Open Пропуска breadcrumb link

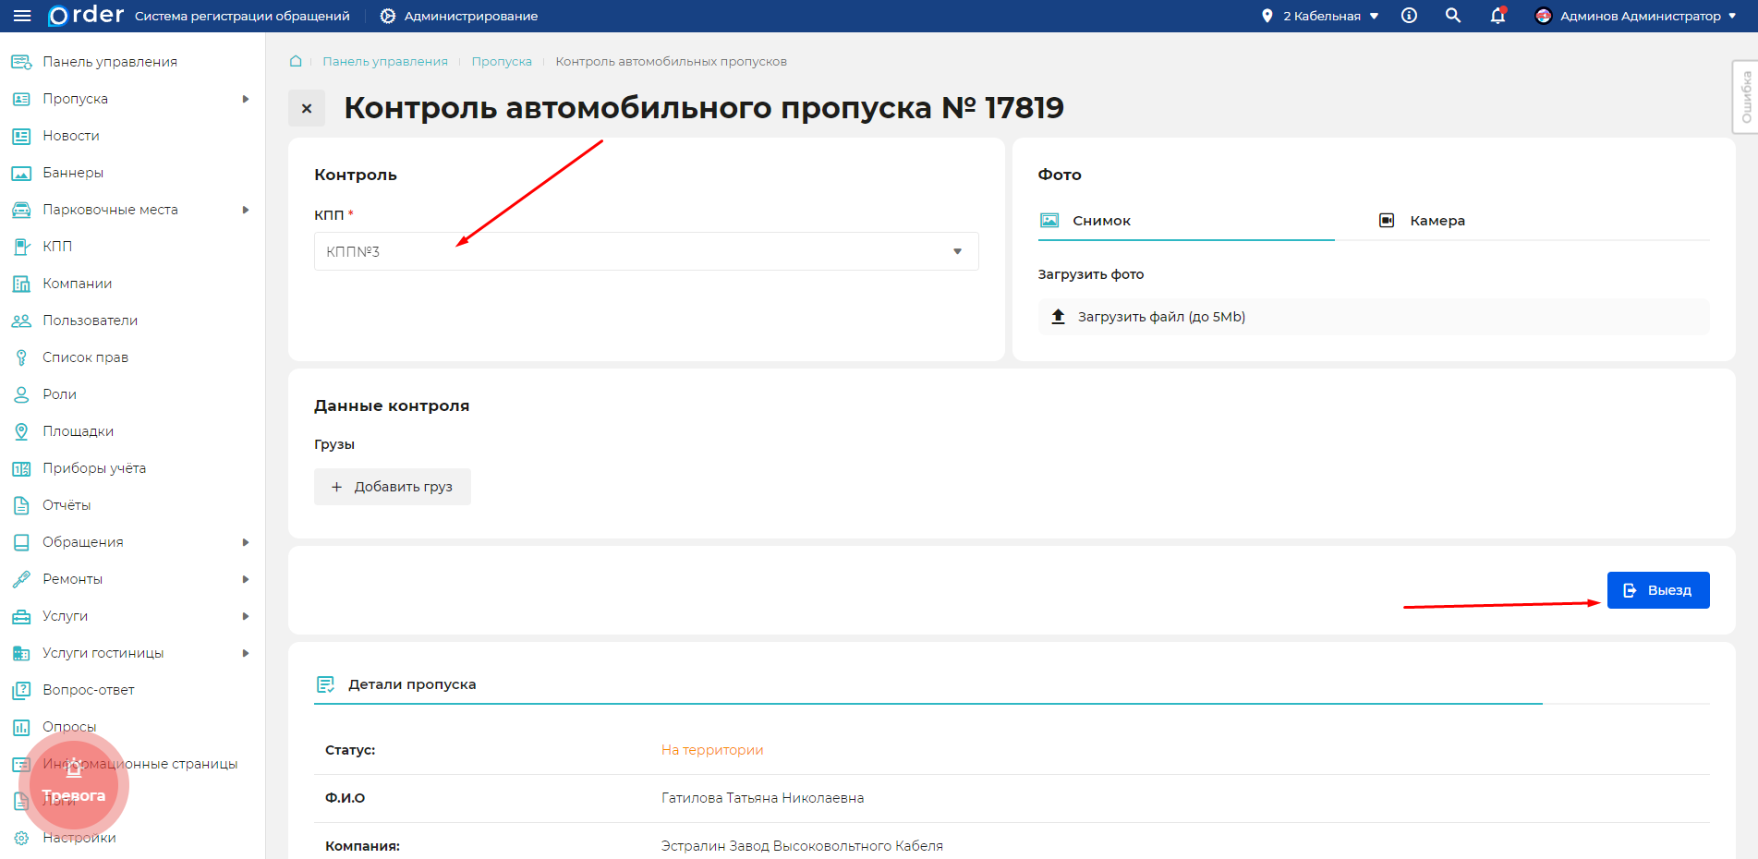(502, 61)
